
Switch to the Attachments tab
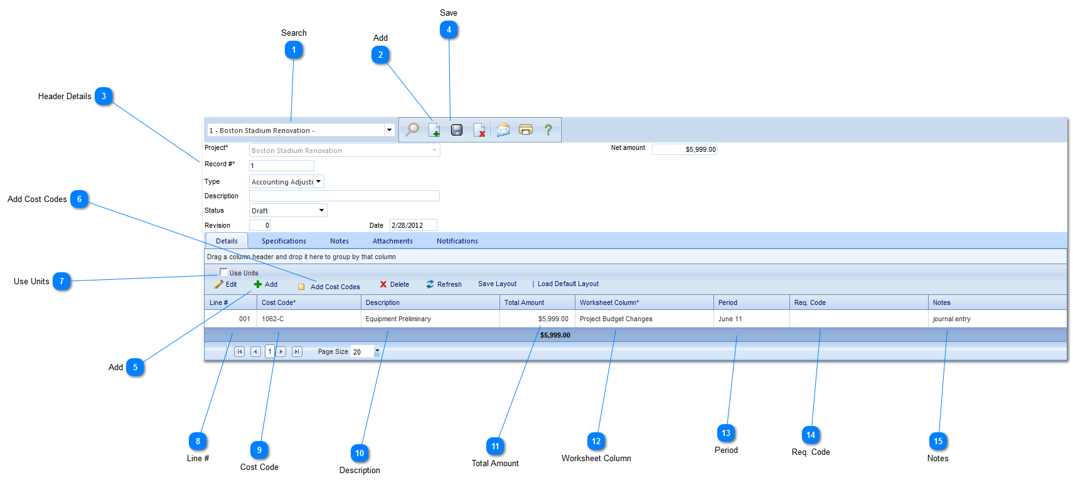[x=393, y=241]
